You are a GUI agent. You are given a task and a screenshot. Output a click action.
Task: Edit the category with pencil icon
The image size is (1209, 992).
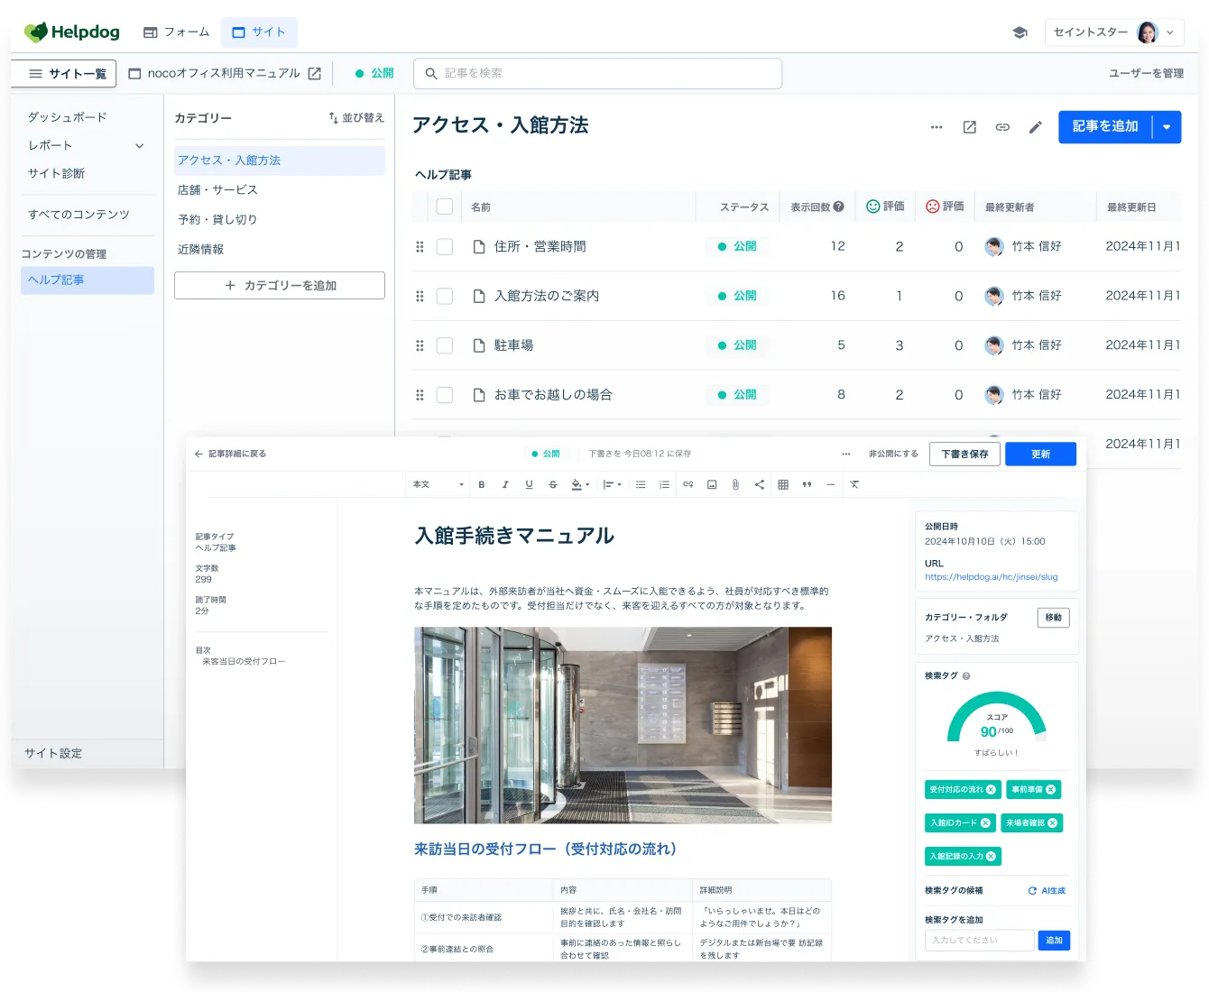(x=1036, y=127)
